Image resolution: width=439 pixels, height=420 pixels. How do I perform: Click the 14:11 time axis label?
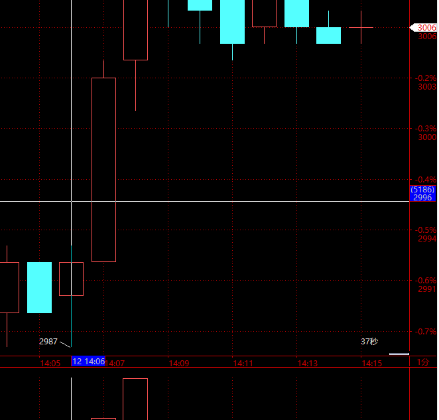click(x=243, y=364)
